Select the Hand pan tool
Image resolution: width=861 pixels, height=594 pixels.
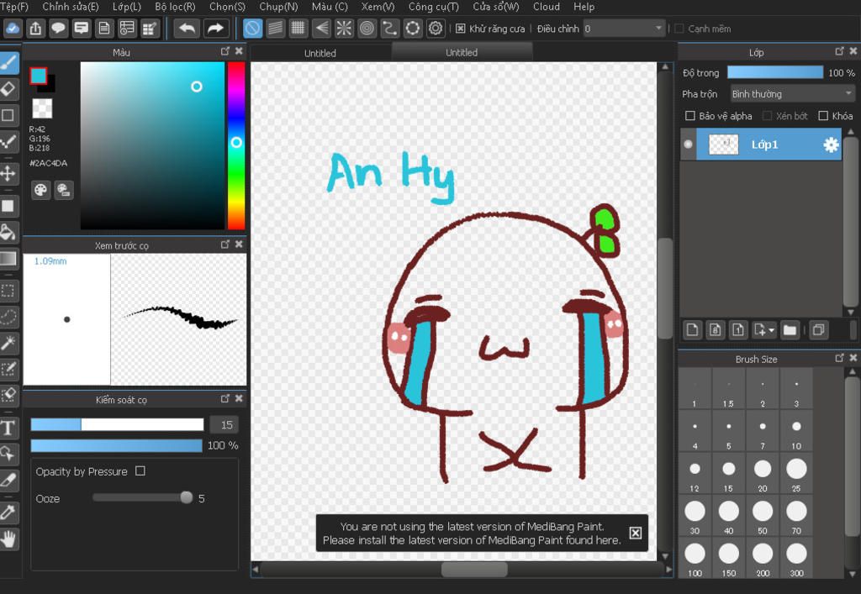[8, 539]
